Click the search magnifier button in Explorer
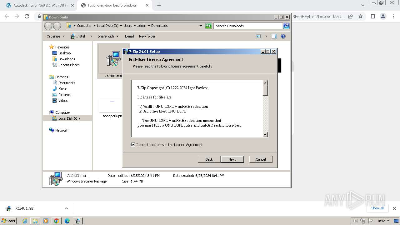This screenshot has width=400, height=225. pos(286,26)
